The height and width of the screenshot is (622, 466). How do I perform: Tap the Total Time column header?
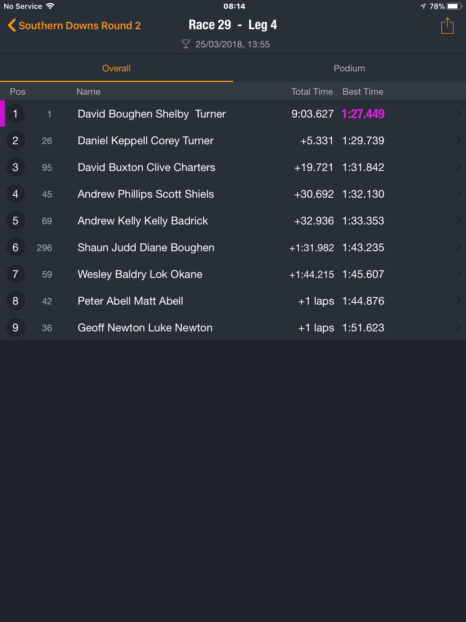click(312, 92)
